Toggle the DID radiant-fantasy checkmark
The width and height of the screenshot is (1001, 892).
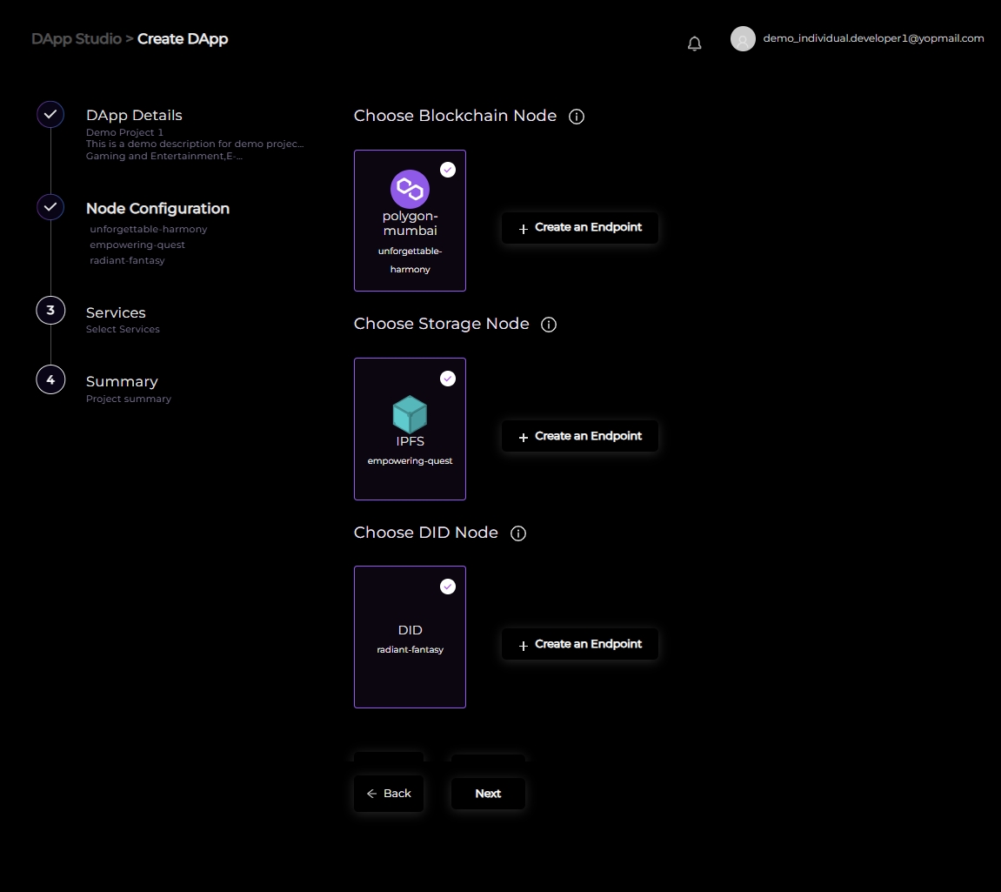point(448,587)
